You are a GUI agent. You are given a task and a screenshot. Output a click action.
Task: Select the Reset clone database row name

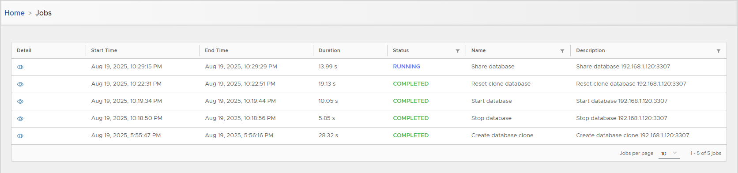tap(501, 84)
